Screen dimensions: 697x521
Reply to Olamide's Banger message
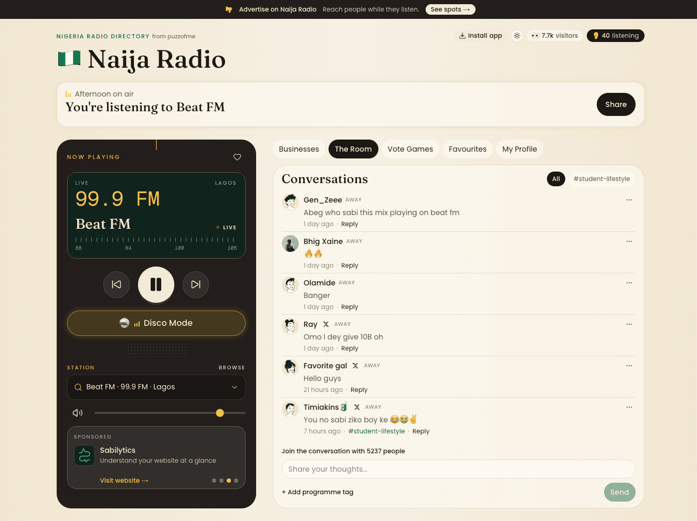click(350, 307)
